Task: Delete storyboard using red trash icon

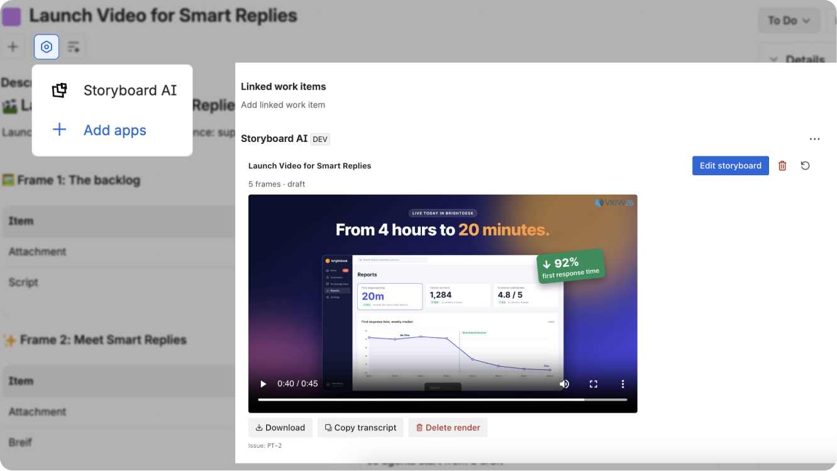Action: [782, 166]
